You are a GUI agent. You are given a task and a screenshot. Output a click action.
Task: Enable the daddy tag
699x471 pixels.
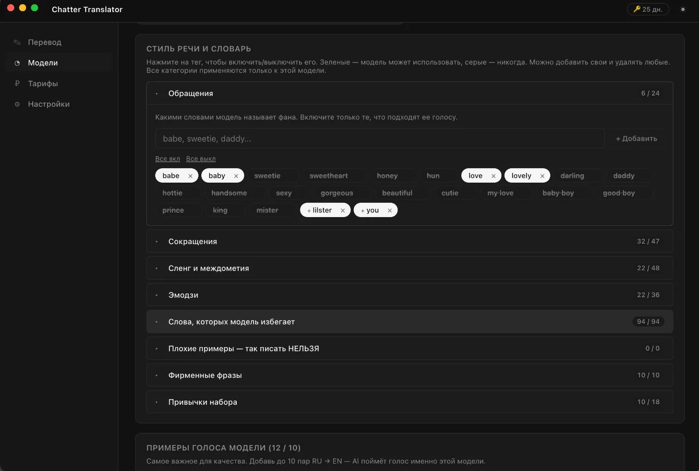[x=629, y=176]
